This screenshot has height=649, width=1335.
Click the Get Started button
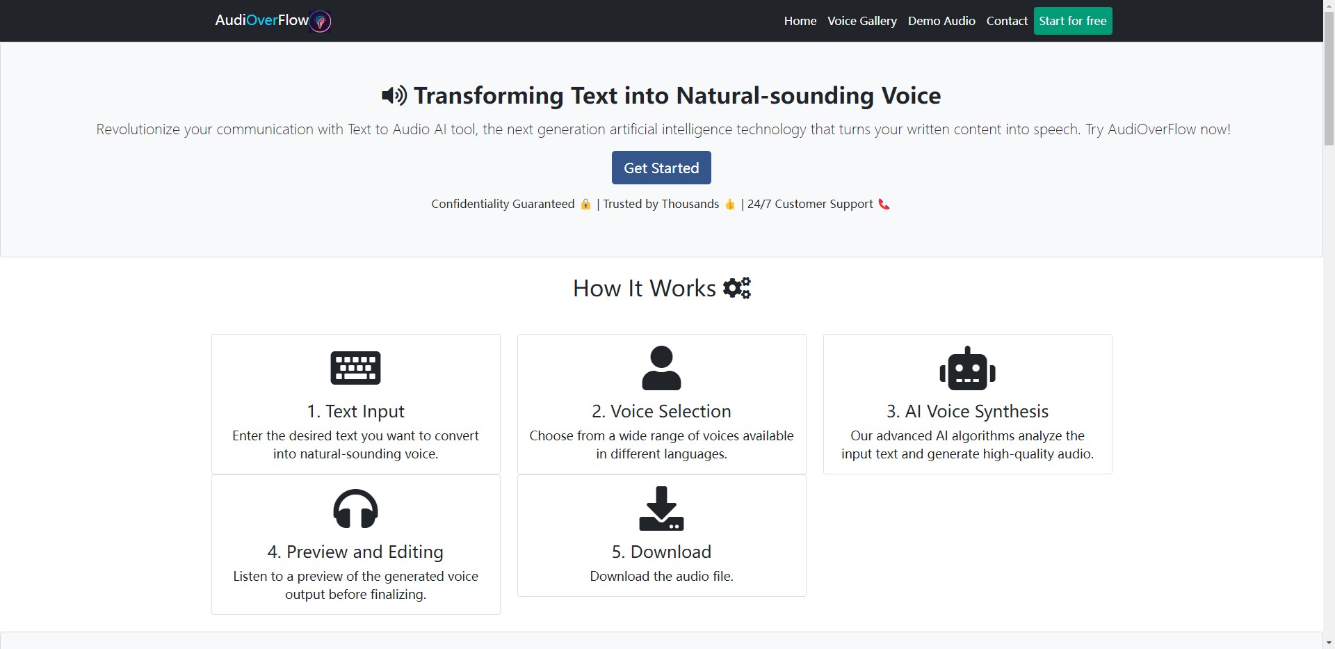click(x=661, y=168)
